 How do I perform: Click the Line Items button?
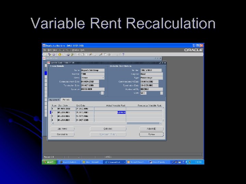pyautogui.click(x=63, y=128)
